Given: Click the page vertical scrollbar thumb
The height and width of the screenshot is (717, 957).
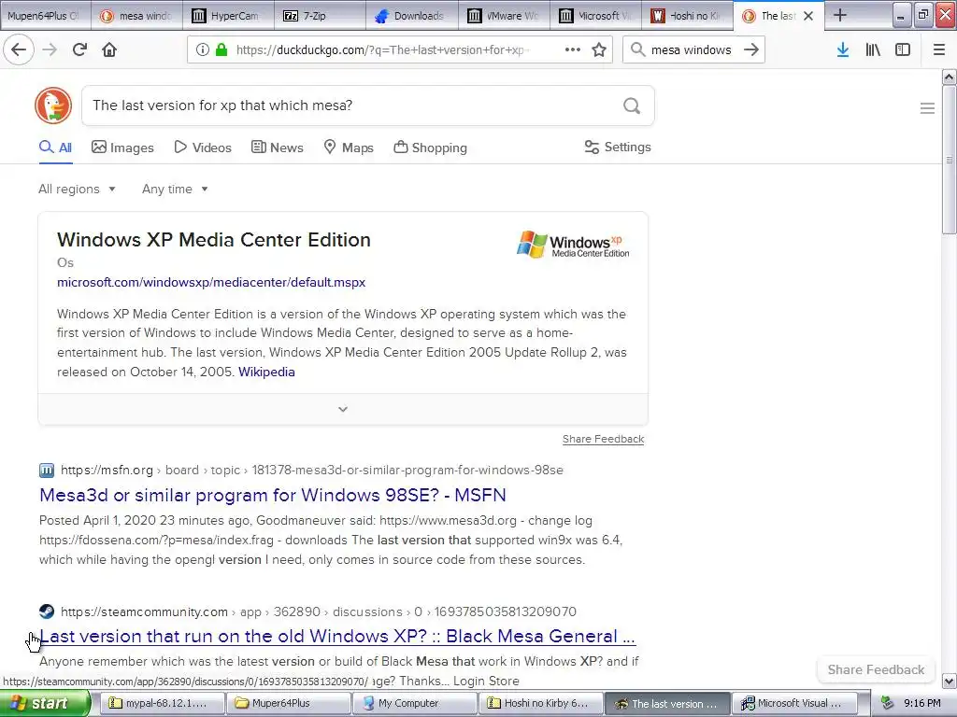Looking at the screenshot, I should [x=949, y=159].
